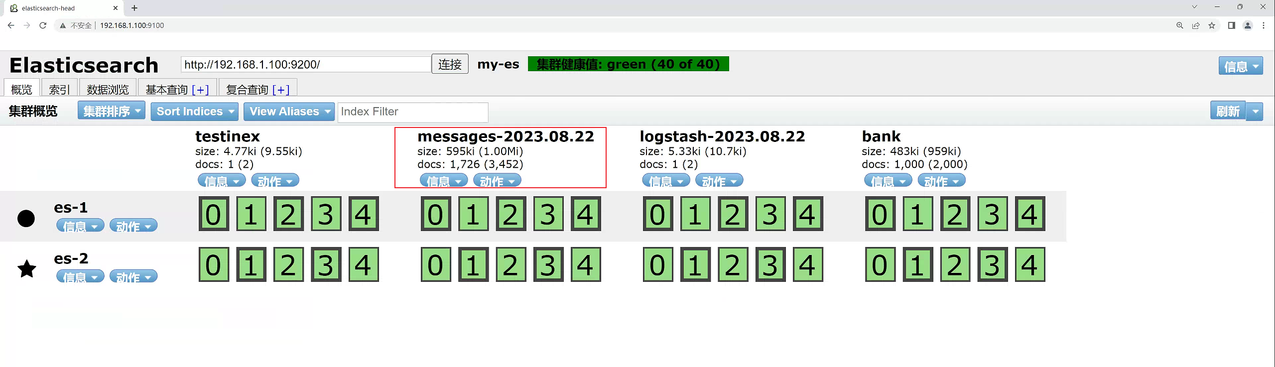The image size is (1275, 367).
Task: Click the green cluster health status banner
Action: pyautogui.click(x=629, y=64)
